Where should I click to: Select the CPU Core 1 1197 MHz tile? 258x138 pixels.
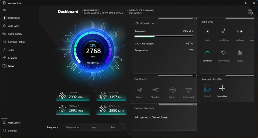click(111, 96)
